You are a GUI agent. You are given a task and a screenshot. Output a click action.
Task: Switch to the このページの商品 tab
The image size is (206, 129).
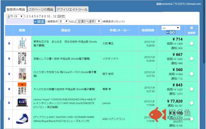[x=41, y=9]
